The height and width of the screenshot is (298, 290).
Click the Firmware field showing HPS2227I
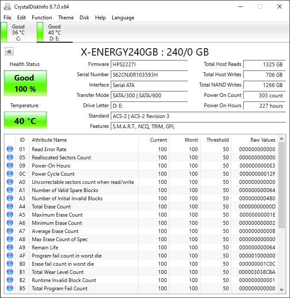coord(149,65)
